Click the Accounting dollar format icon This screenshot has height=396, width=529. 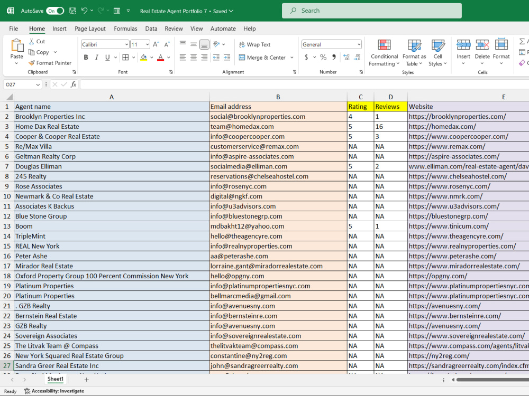click(x=306, y=57)
